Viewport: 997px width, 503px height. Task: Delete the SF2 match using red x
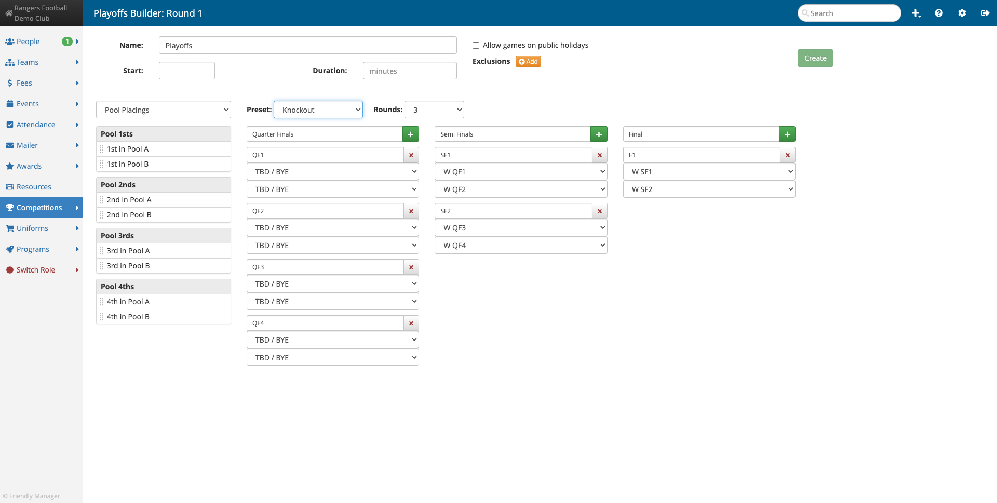point(599,211)
